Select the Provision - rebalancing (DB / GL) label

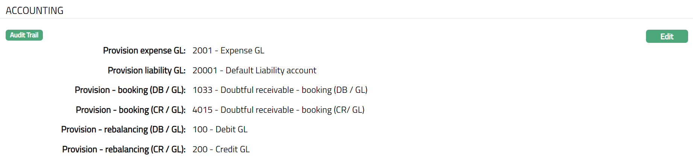pos(123,129)
